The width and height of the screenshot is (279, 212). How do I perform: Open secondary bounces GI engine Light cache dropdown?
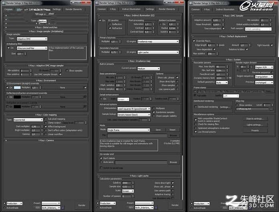pos(158,52)
